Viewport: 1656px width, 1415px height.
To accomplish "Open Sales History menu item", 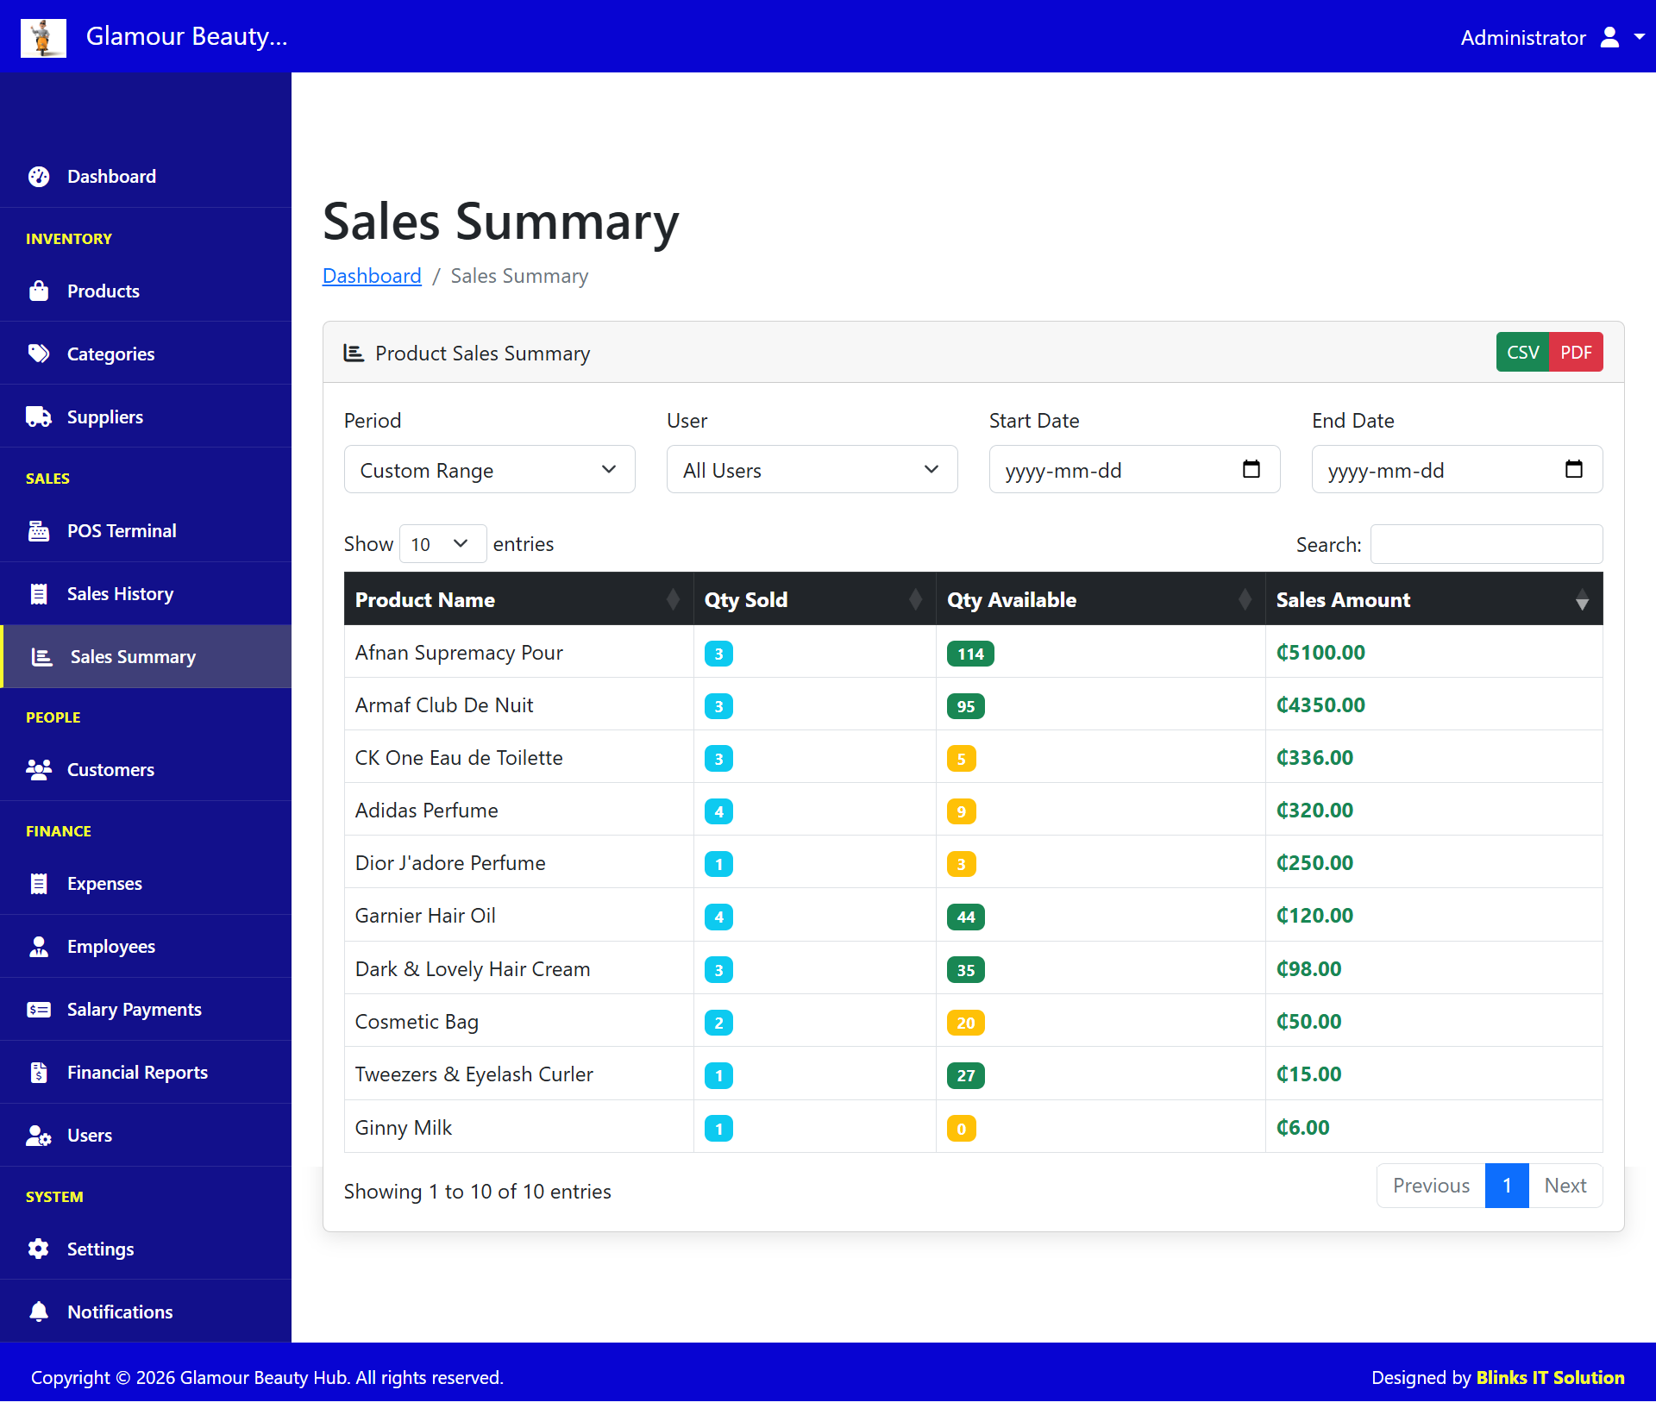I will 146,594.
